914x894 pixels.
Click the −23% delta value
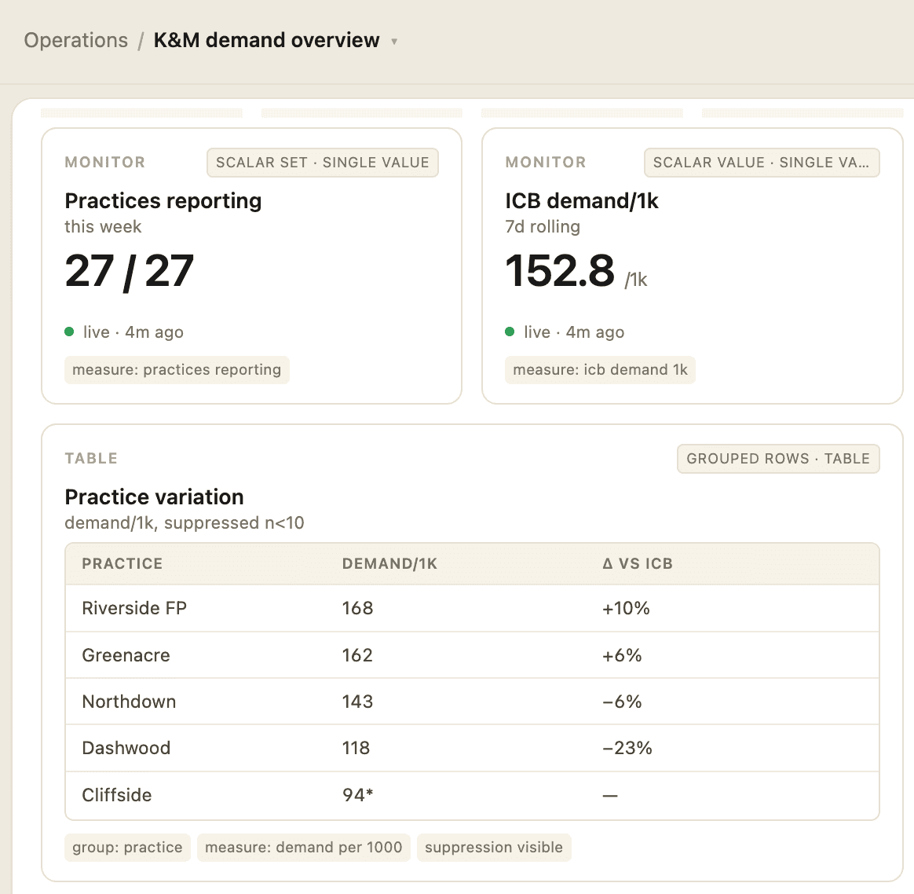[x=627, y=748]
